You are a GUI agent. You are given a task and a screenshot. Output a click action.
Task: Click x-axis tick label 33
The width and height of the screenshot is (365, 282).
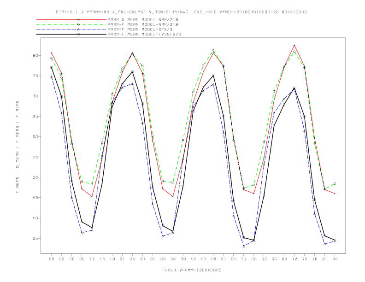pos(163,259)
